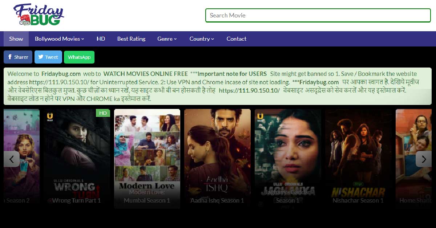This screenshot has height=228, width=436.
Task: Click the Nishachar Season 1 title text
Action: [358, 200]
